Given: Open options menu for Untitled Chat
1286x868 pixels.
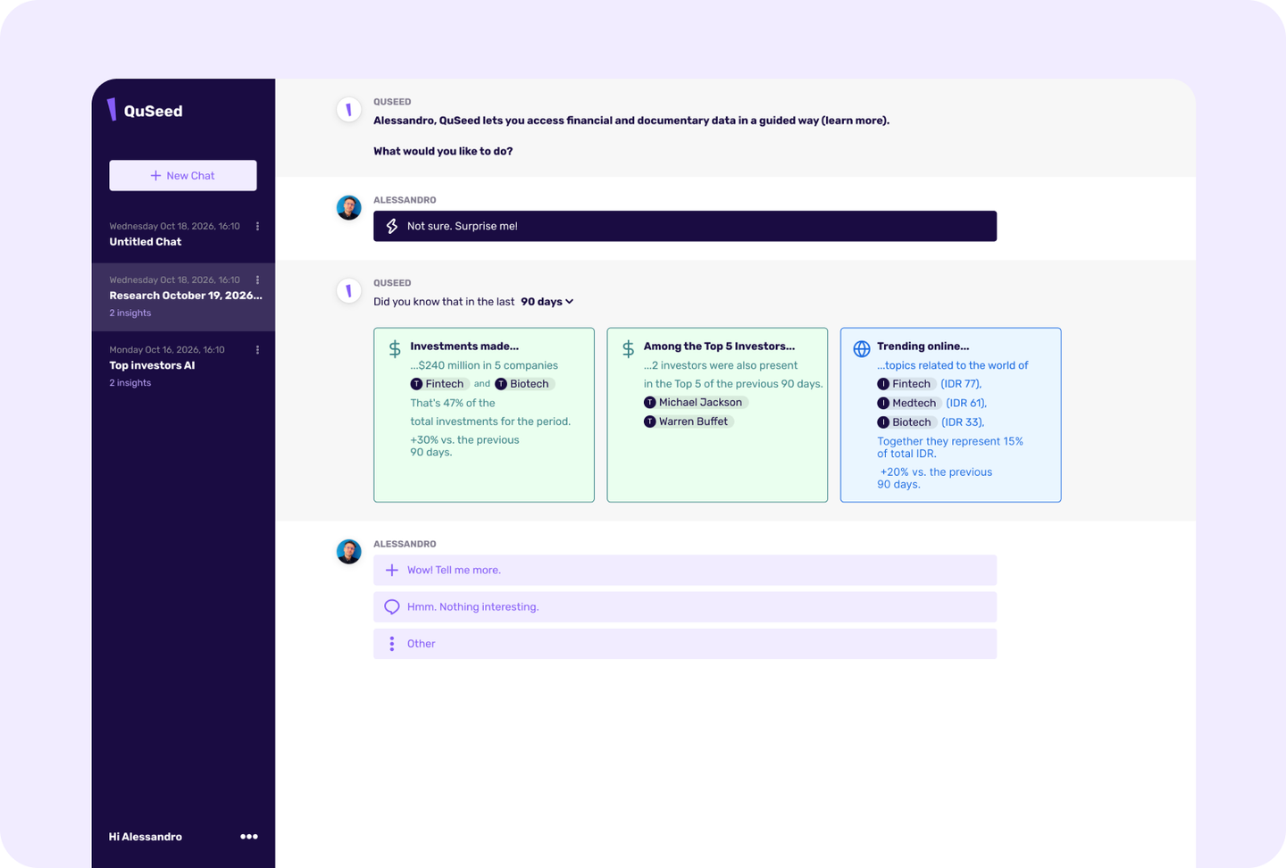Looking at the screenshot, I should tap(257, 226).
